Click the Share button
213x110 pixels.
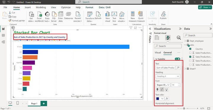(205, 7)
